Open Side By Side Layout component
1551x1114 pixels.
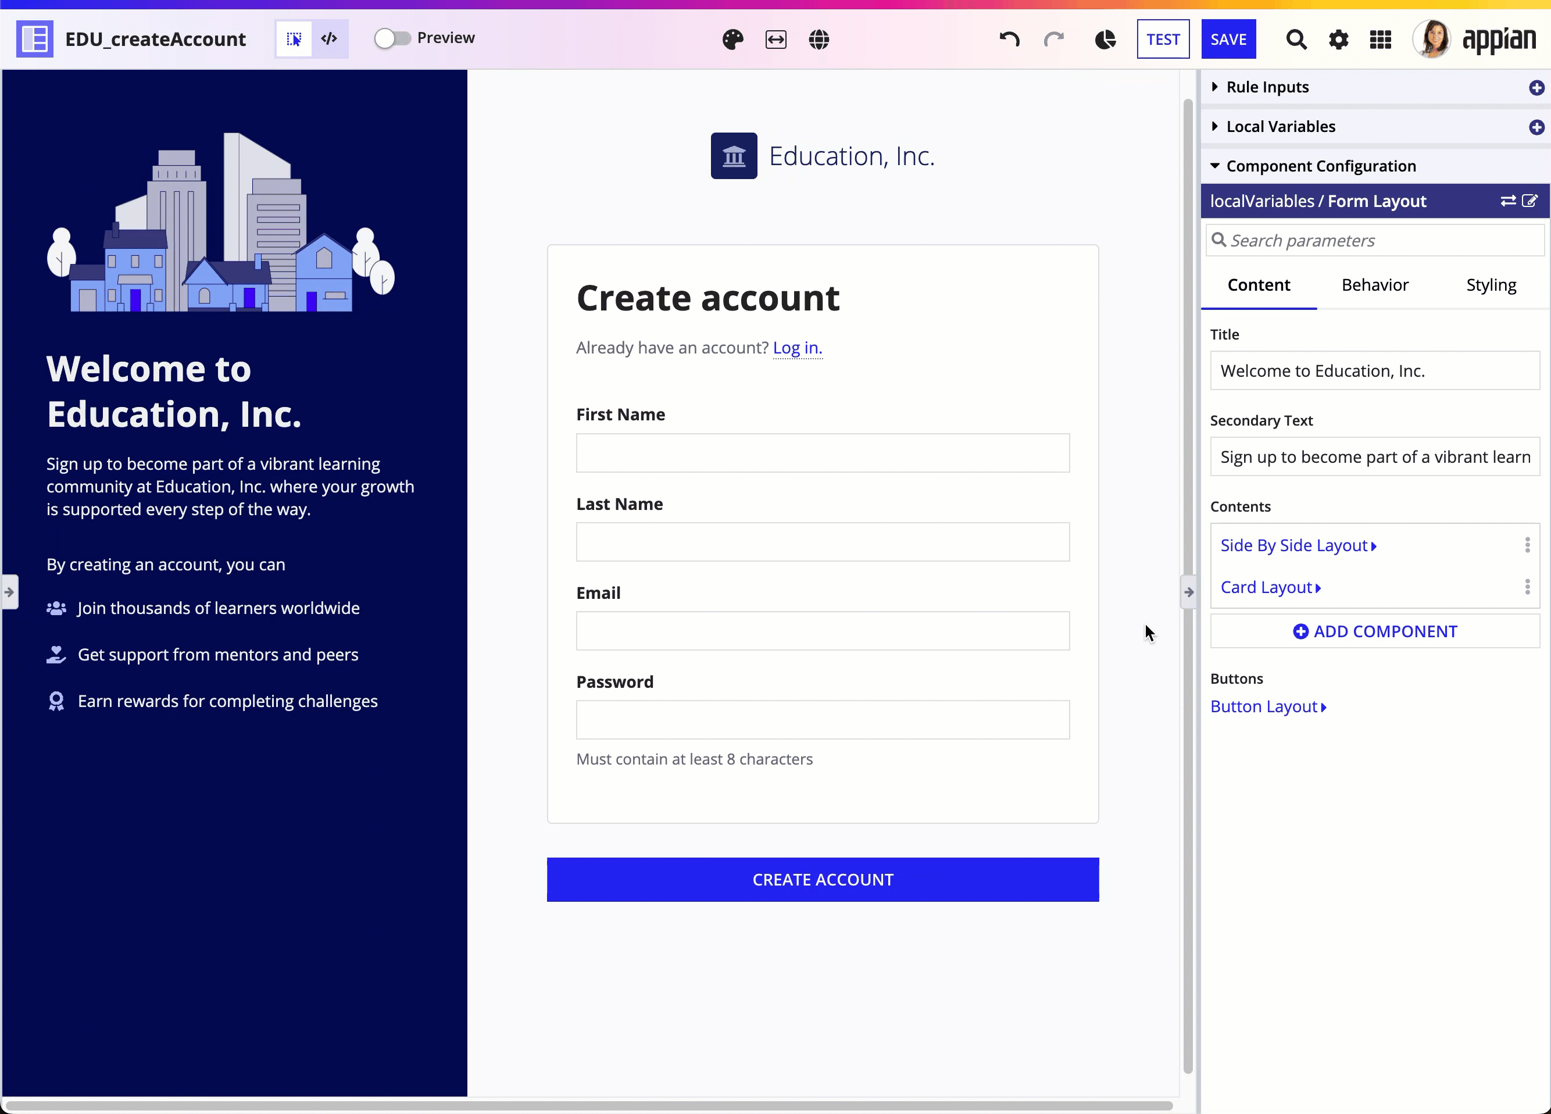pos(1298,546)
